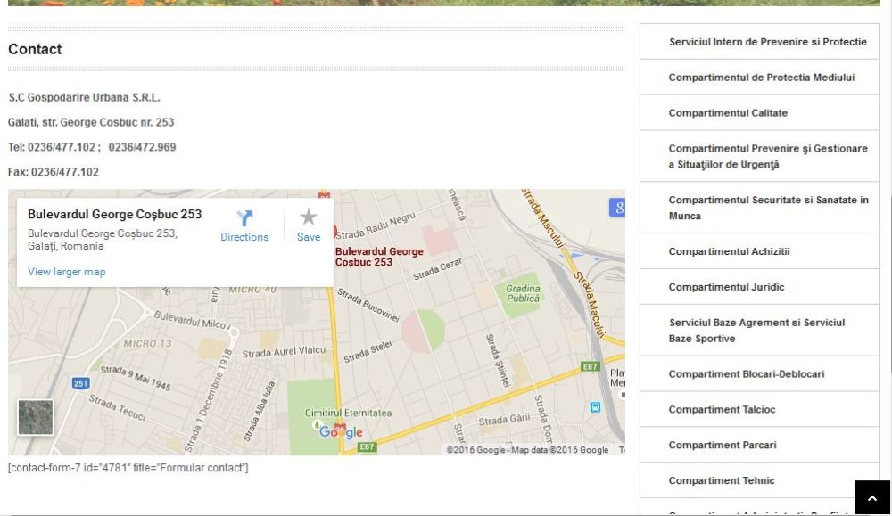892x516 pixels.
Task: Open Compartimentul Prevenire şi Gestionare menu entry
Action: click(768, 156)
